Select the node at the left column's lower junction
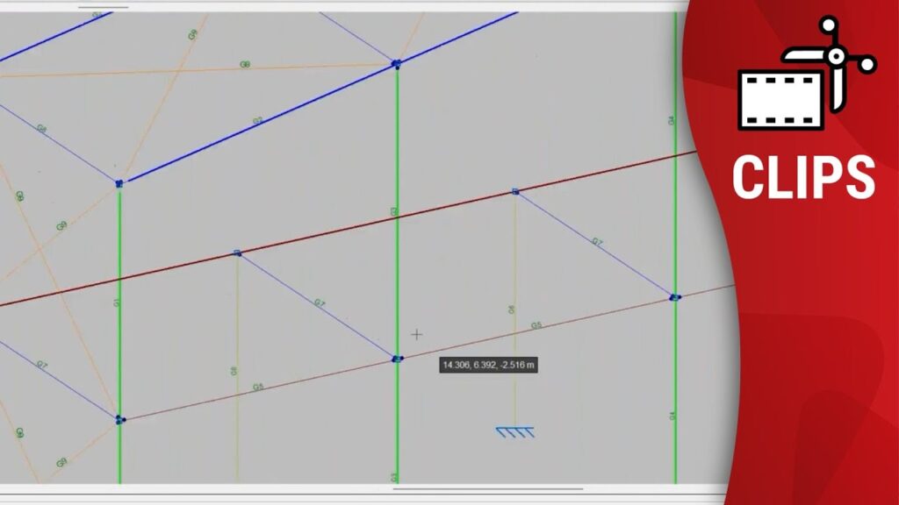The height and width of the screenshot is (505, 899). click(x=119, y=420)
